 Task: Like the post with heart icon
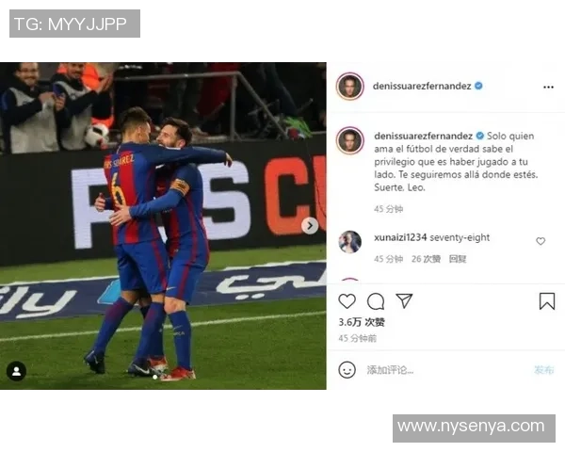[347, 301]
